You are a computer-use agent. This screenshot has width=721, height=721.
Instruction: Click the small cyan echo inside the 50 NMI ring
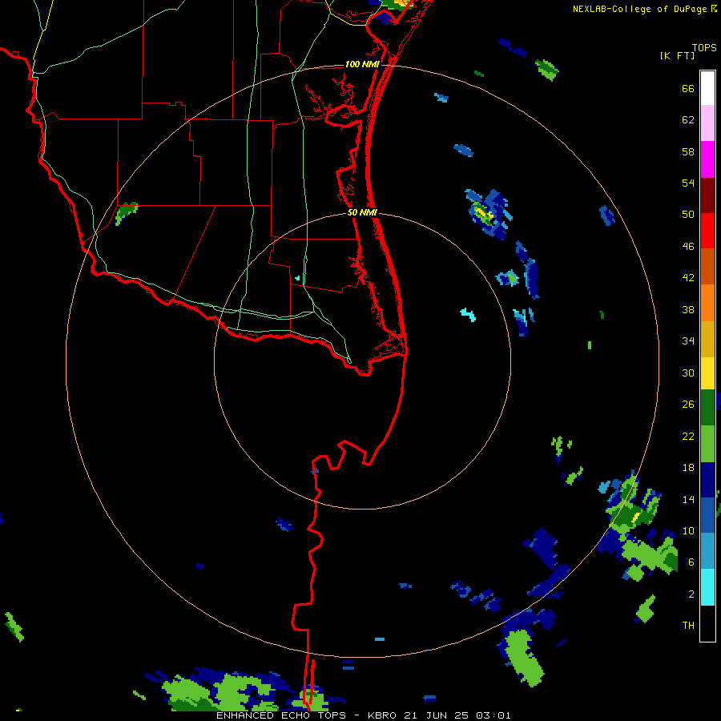(x=468, y=315)
